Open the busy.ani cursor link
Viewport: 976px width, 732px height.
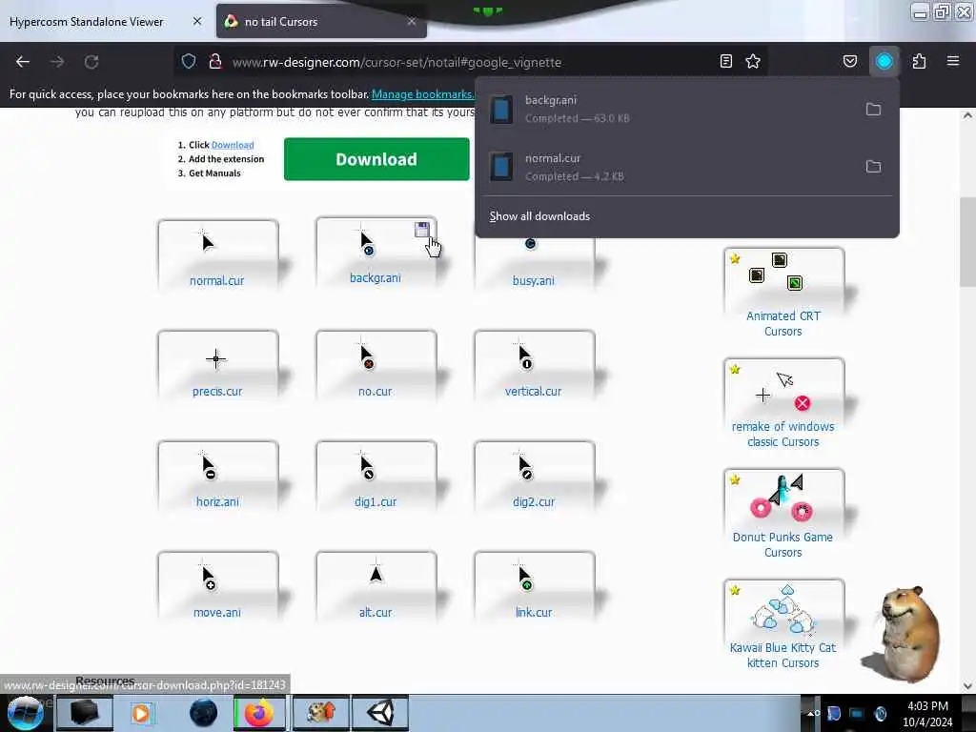pos(534,281)
